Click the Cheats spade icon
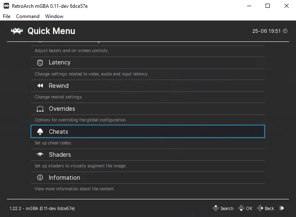 [x=40, y=132]
